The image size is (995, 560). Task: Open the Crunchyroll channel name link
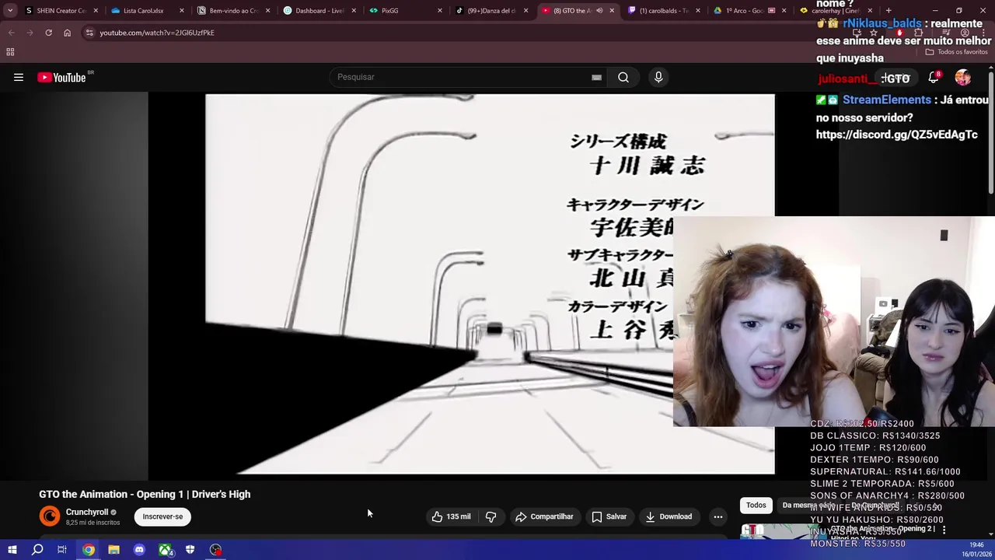(x=87, y=513)
